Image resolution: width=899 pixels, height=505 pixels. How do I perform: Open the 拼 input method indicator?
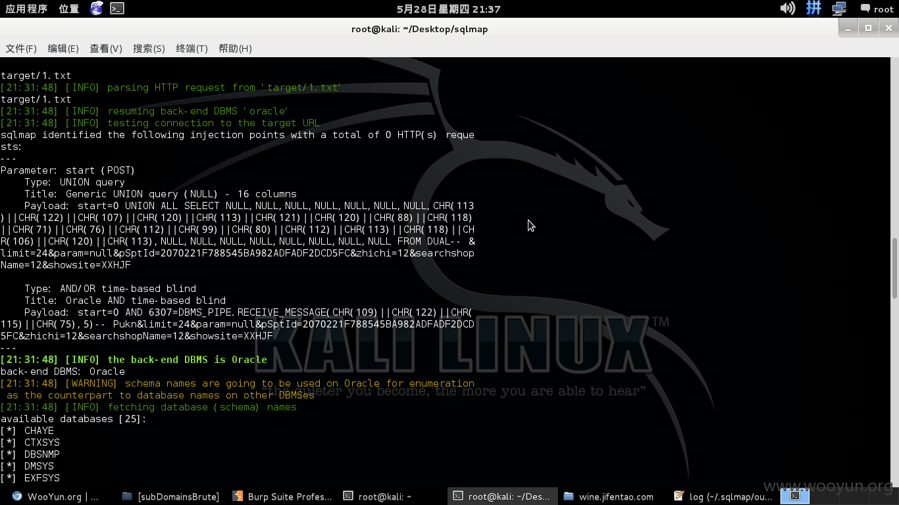pyautogui.click(x=814, y=9)
